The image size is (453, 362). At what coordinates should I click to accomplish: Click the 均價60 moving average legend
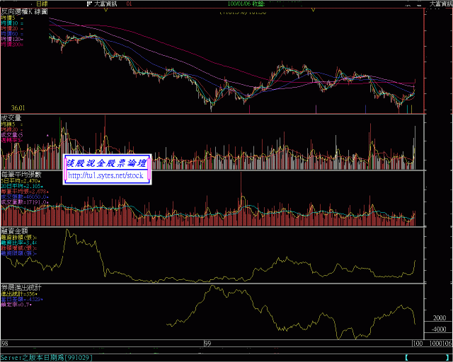12,34
